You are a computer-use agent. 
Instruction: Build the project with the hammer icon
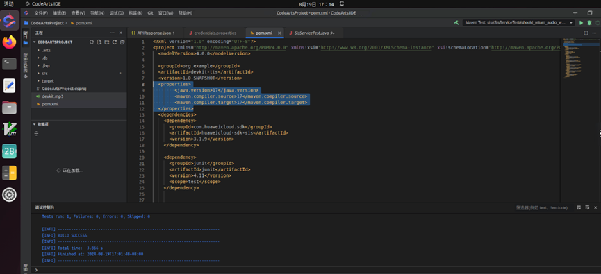[456, 23]
